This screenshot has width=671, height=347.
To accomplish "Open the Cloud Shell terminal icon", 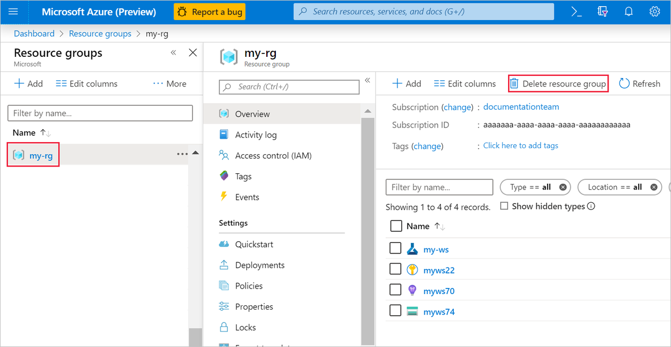I will [576, 11].
